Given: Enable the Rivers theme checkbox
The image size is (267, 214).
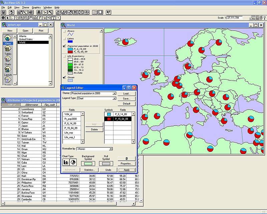Looking at the screenshot, I should coord(64,31).
